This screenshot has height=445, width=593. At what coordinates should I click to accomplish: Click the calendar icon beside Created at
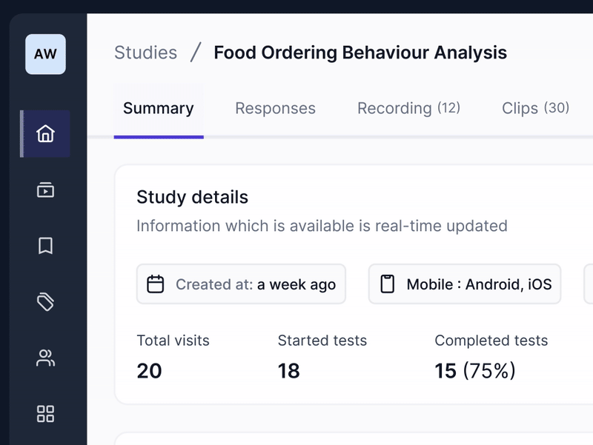[x=156, y=284]
